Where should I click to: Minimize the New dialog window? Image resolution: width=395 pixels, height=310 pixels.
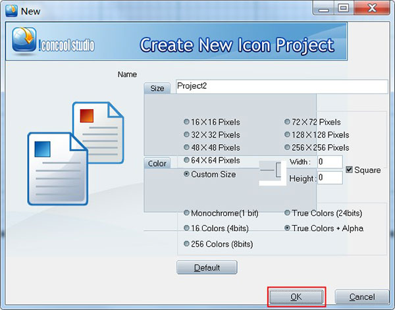pyautogui.click(x=323, y=9)
